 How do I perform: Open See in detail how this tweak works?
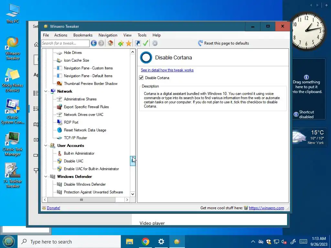[167, 70]
